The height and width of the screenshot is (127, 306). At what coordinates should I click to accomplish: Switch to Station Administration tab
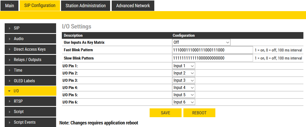85,6
